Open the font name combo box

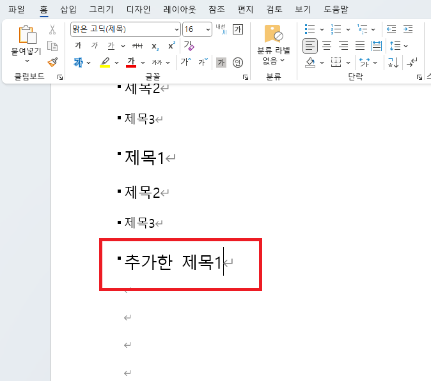(x=125, y=29)
